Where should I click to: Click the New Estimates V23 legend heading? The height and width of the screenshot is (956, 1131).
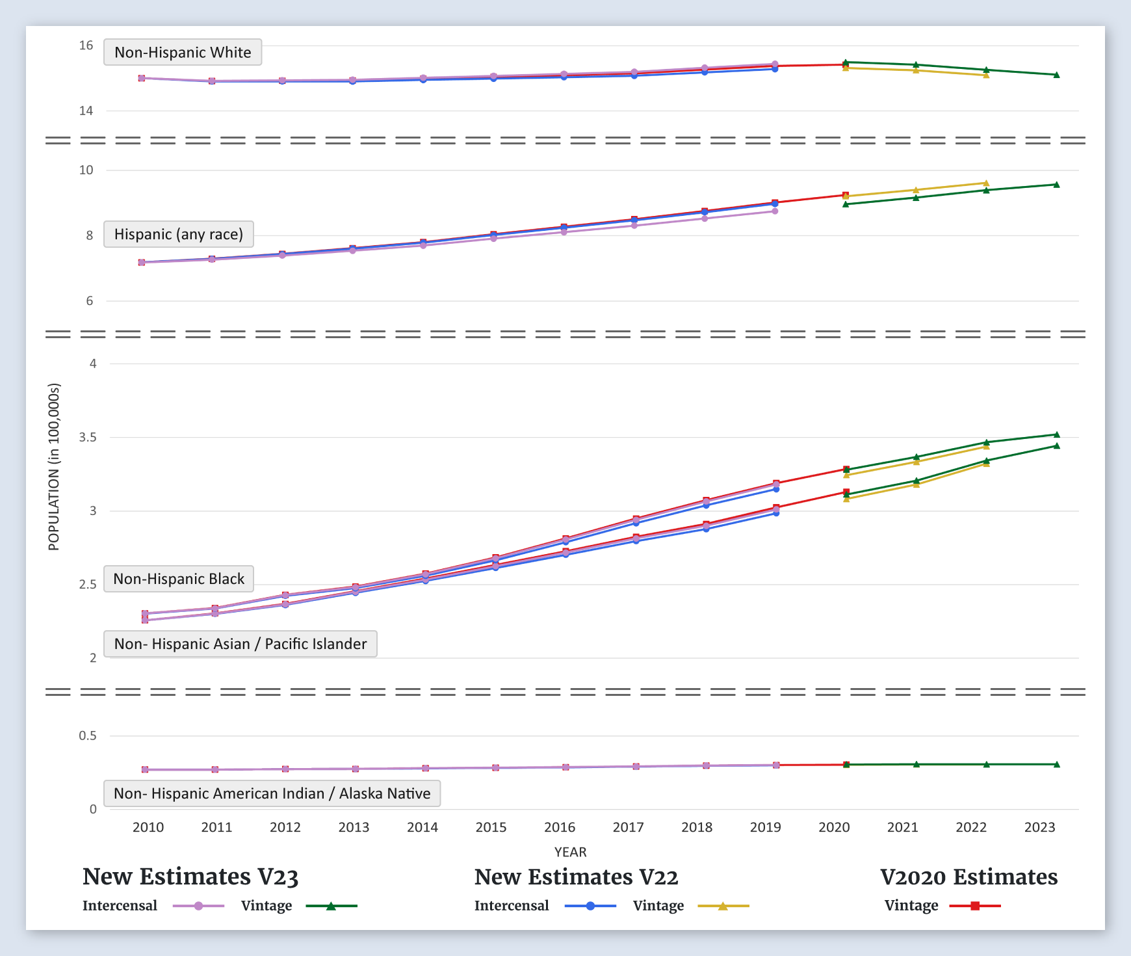[x=190, y=877]
